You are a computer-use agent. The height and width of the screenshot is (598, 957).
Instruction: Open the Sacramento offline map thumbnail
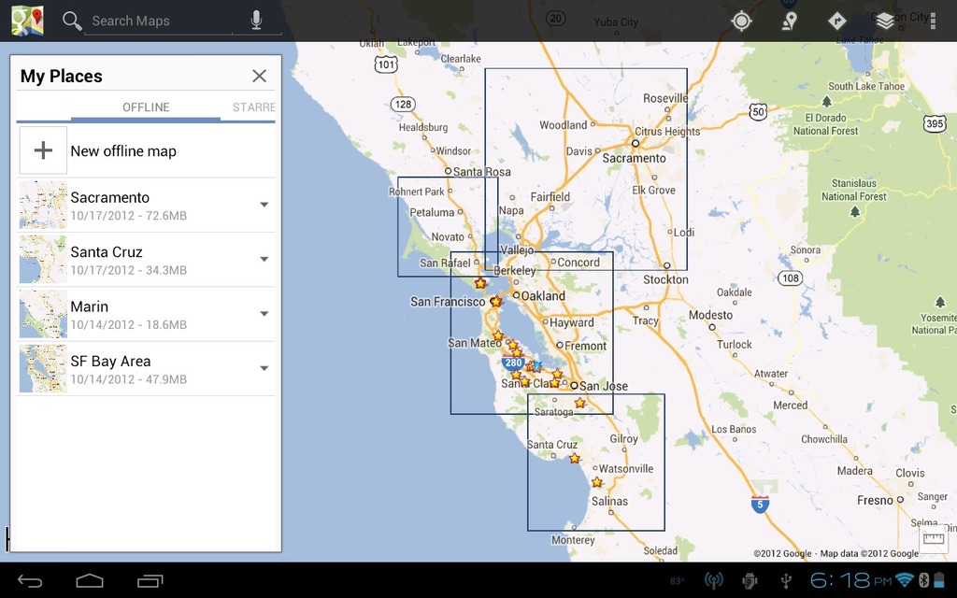point(43,205)
